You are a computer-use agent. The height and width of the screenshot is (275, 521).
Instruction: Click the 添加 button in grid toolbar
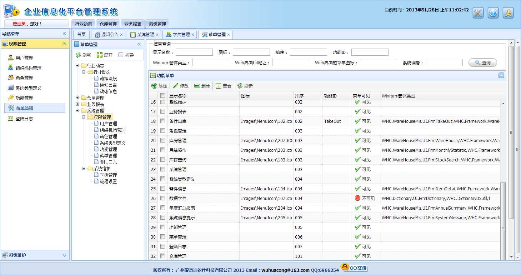(159, 86)
